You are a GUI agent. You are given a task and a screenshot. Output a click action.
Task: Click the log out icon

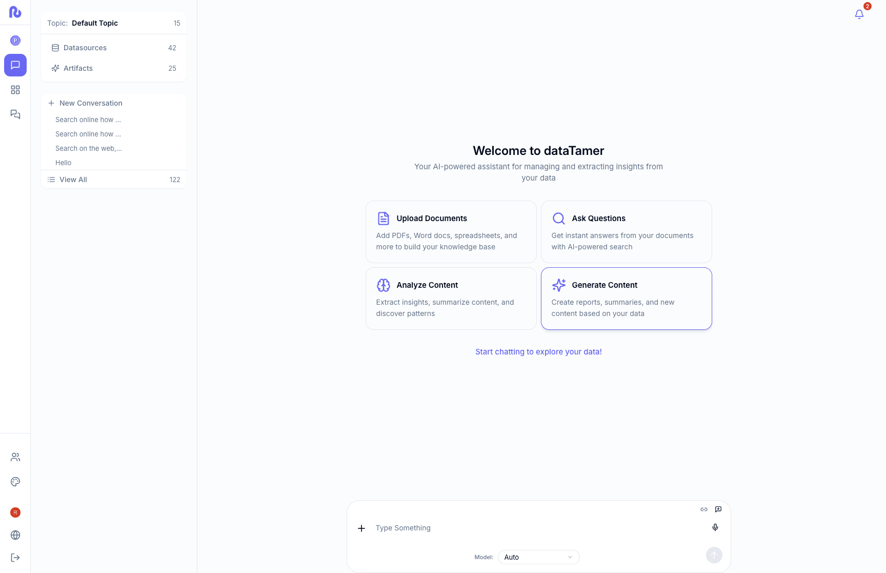pos(15,558)
